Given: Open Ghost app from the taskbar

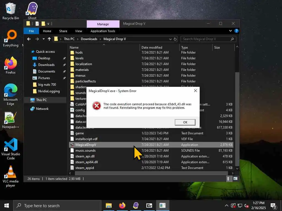Looking at the screenshot, I should [136, 206].
